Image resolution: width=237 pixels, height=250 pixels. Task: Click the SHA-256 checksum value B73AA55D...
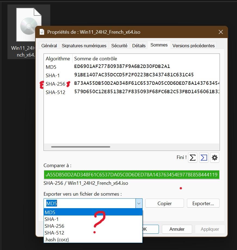point(147,83)
